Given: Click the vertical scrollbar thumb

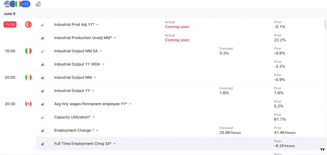Looking at the screenshot, I should 325,24.
